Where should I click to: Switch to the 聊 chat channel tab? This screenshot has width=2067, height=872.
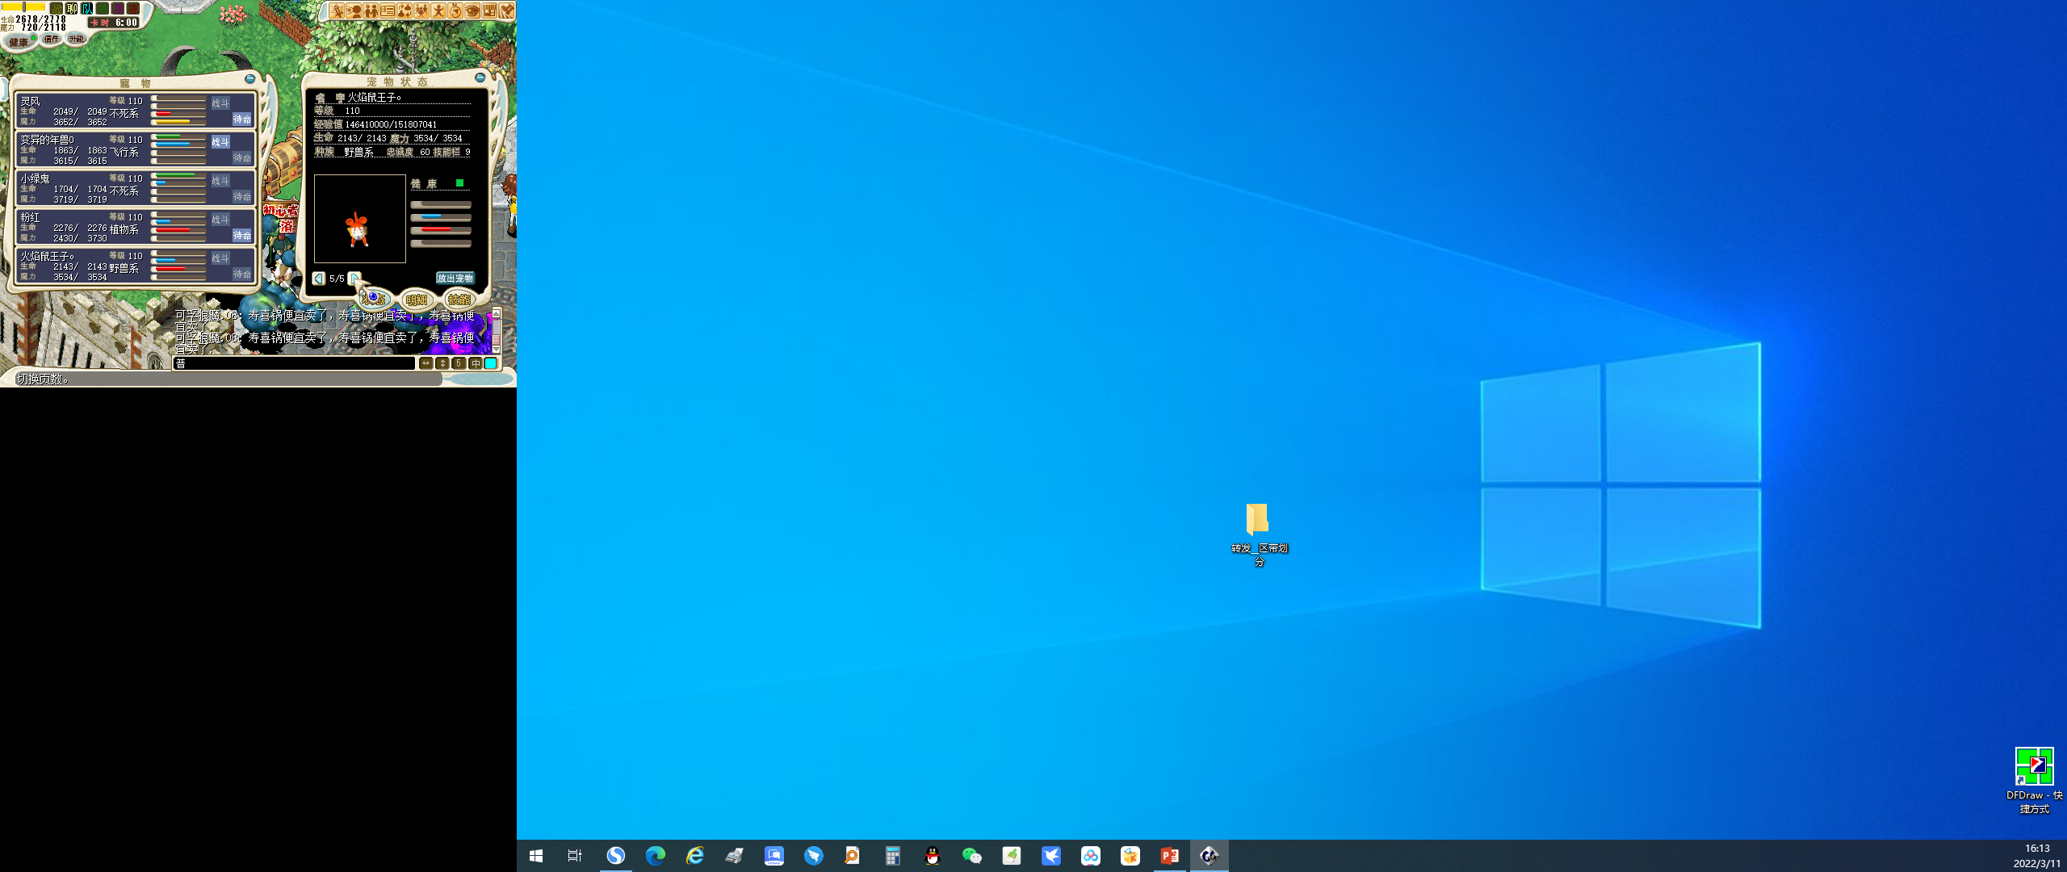(x=72, y=8)
